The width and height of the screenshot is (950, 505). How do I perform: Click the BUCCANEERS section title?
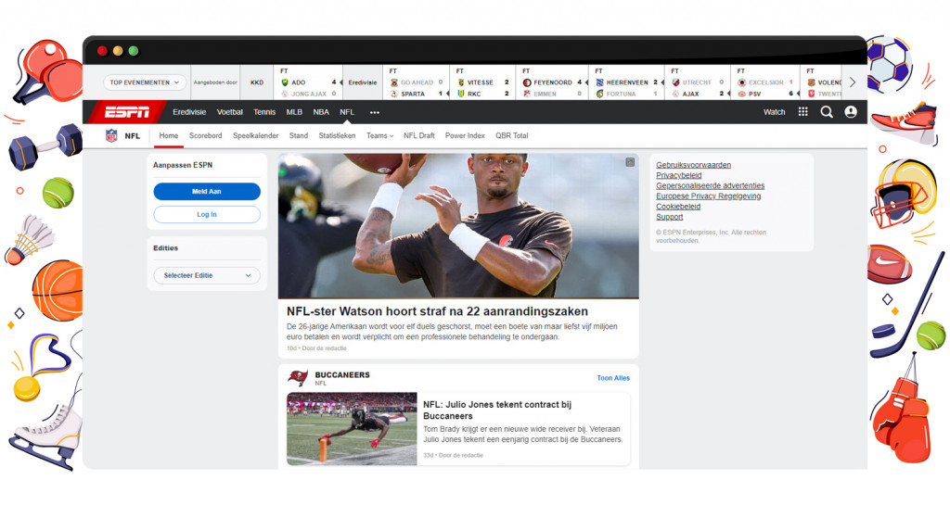point(342,375)
